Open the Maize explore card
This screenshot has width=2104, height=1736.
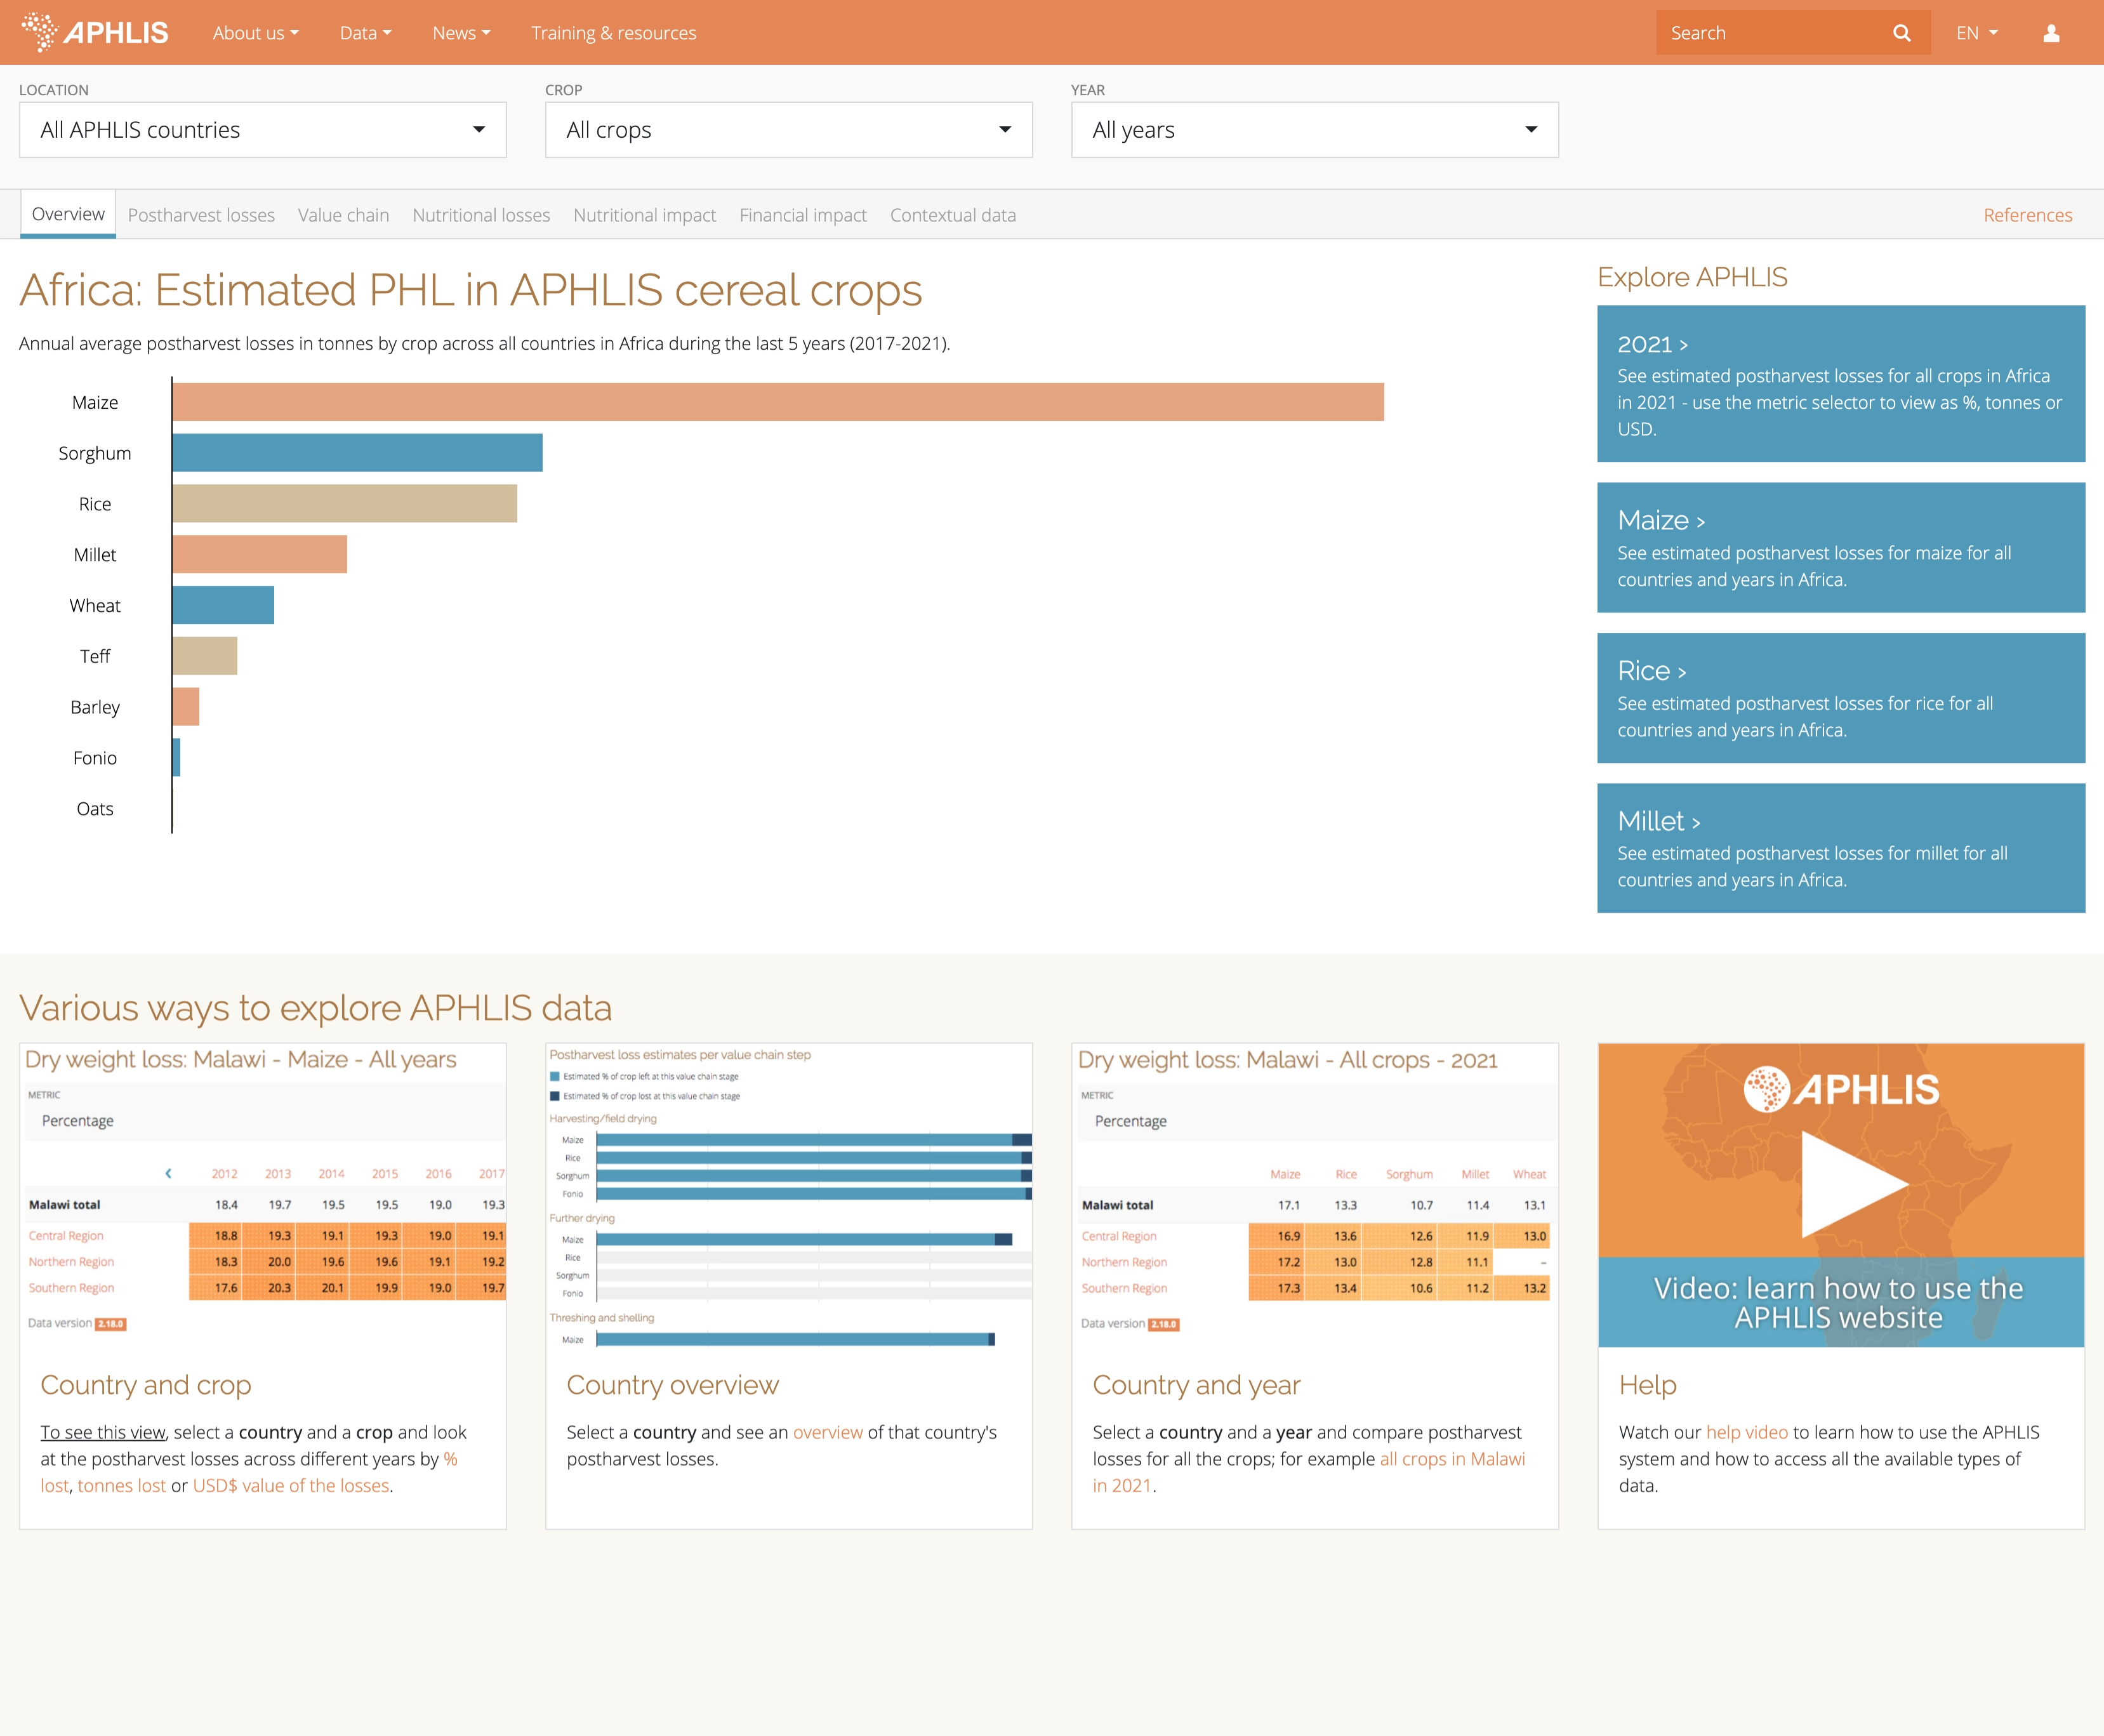tap(1840, 548)
